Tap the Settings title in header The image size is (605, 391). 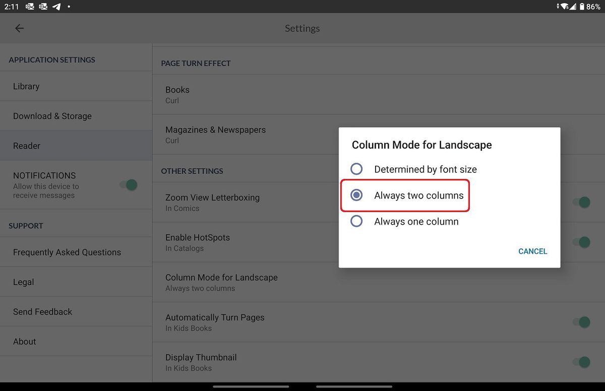[302, 28]
